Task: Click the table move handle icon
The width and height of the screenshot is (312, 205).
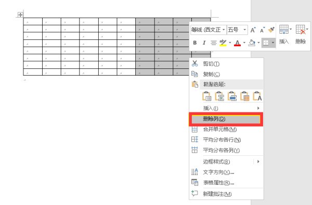Action: coord(20,14)
